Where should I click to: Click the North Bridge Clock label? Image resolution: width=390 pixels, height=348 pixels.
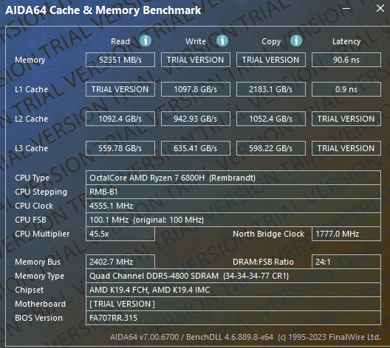[x=268, y=234]
